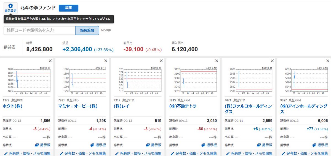Click the 4317 東証STD code label
The width and height of the screenshot is (331, 156).
[124, 100]
